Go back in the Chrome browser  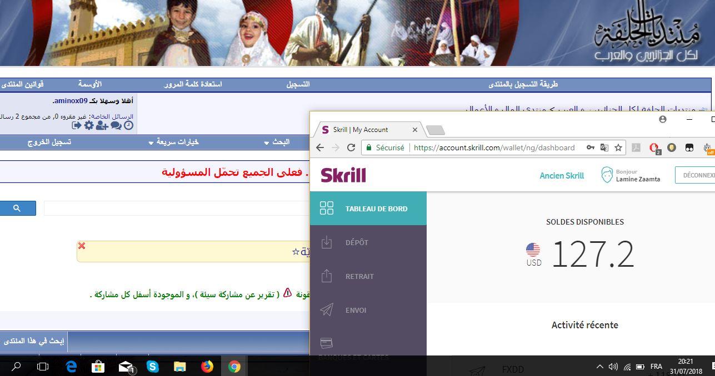pyautogui.click(x=319, y=148)
